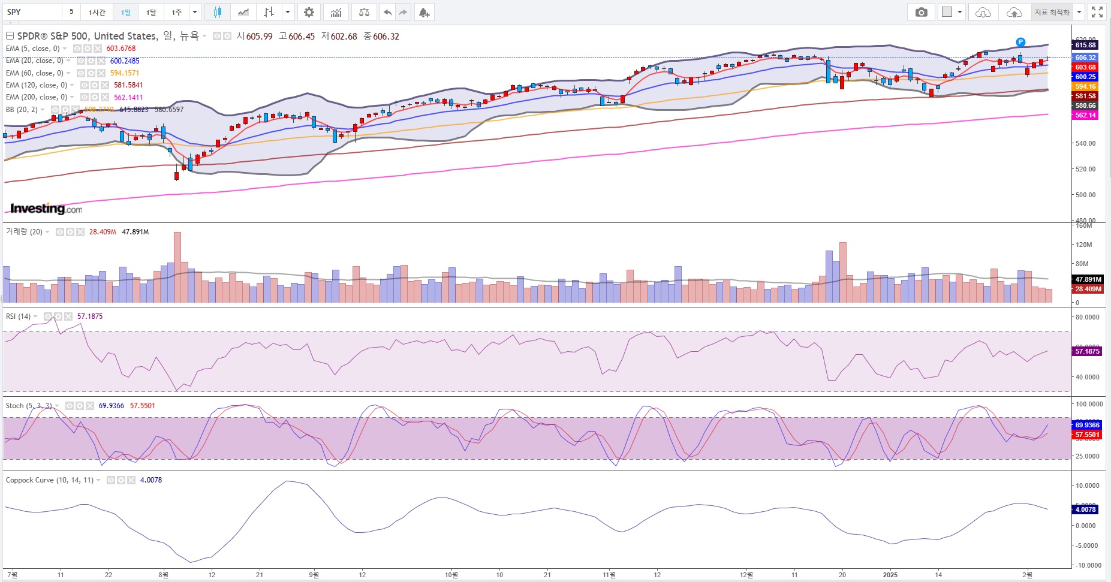Save chart layout via cloud upload icon
Screen dimensions: 1111x582
click(x=1014, y=12)
